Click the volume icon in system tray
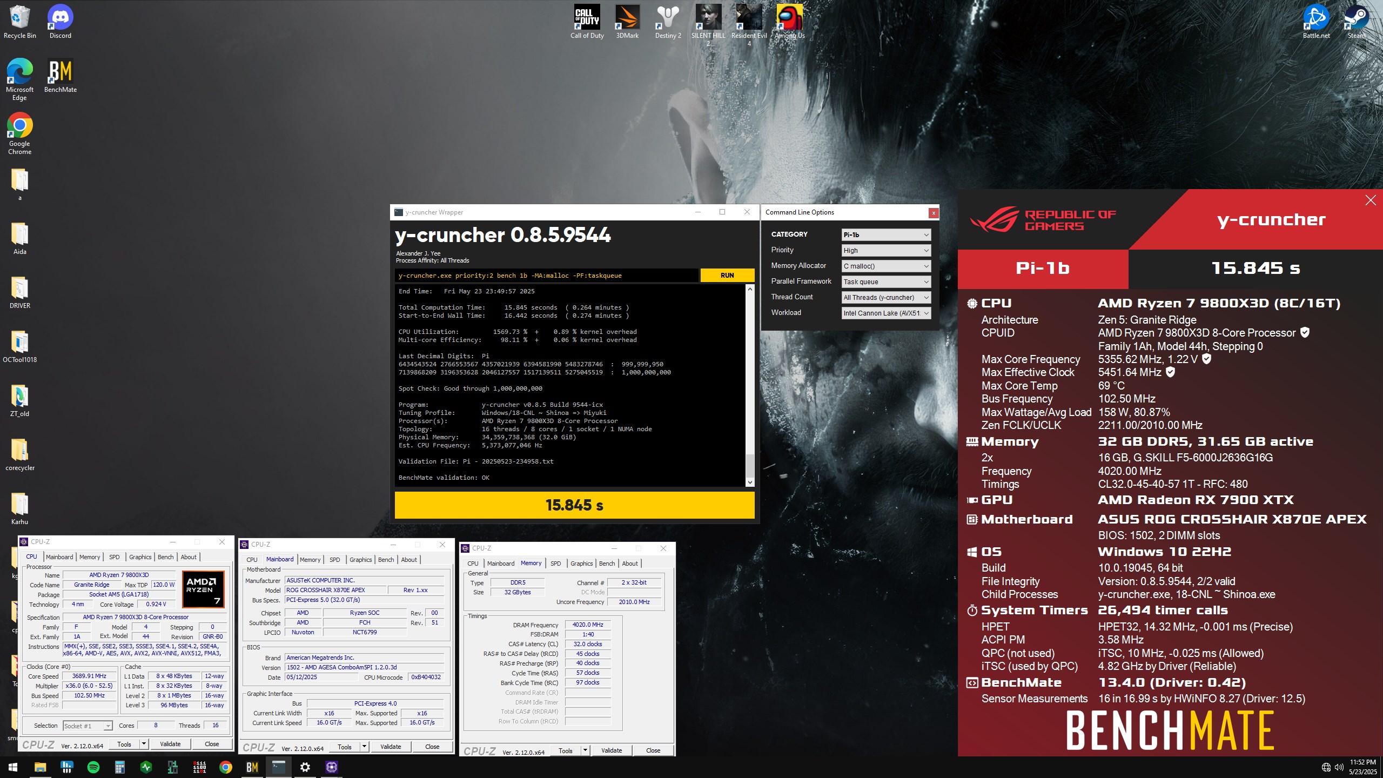 (1339, 767)
